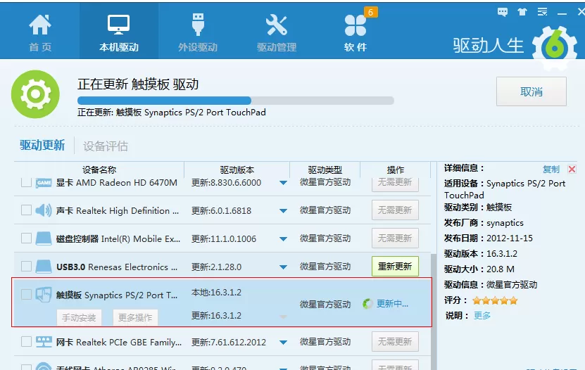Open 外设驱动 USB plug icon
This screenshot has height=370, width=585.
pos(198,25)
